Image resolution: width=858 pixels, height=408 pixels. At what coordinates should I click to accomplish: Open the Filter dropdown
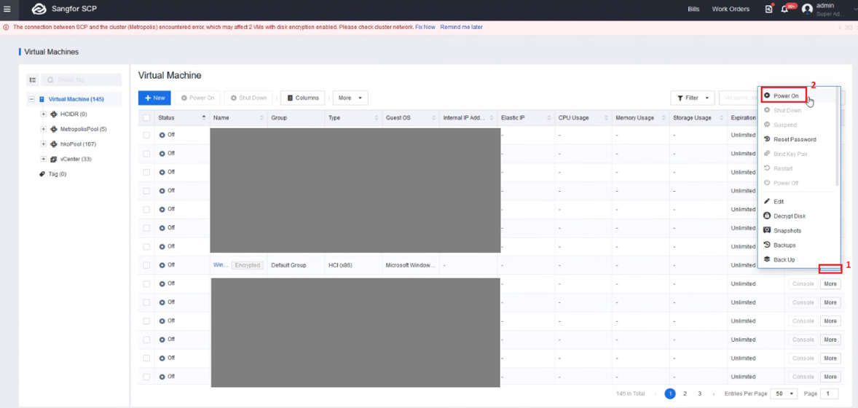pos(693,98)
